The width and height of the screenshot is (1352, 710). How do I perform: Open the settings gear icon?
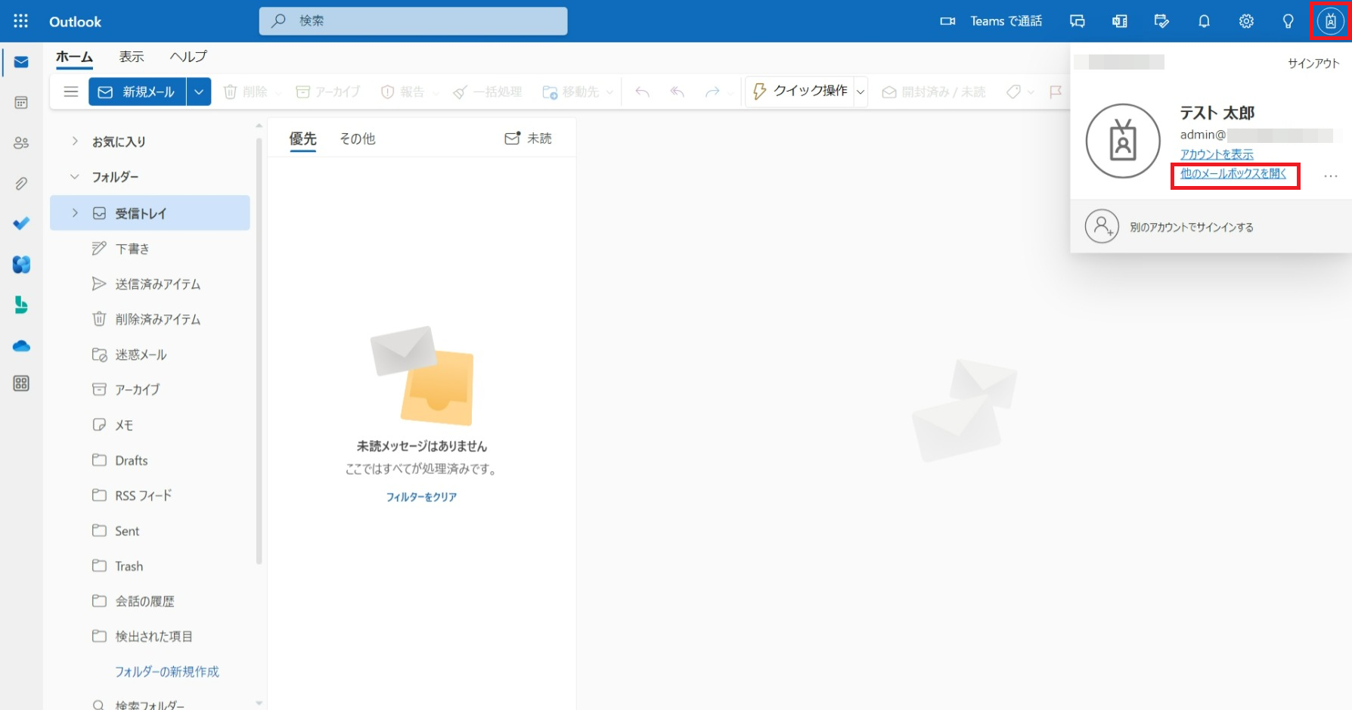point(1246,21)
